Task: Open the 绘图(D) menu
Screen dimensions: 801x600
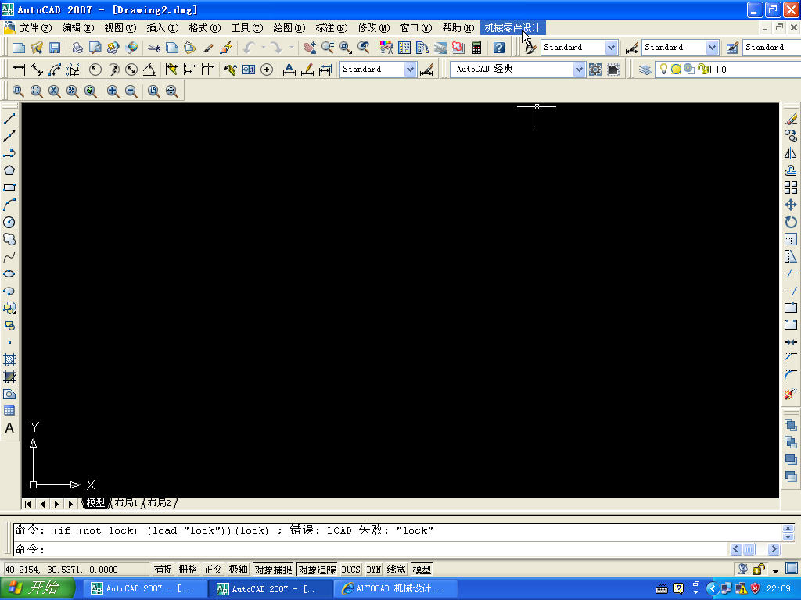Action: pos(289,28)
